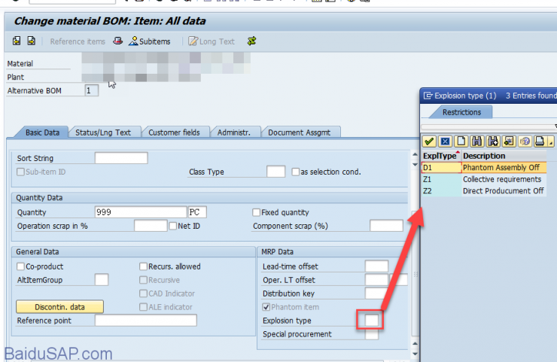Tick the Co-product checkbox

click(x=20, y=266)
